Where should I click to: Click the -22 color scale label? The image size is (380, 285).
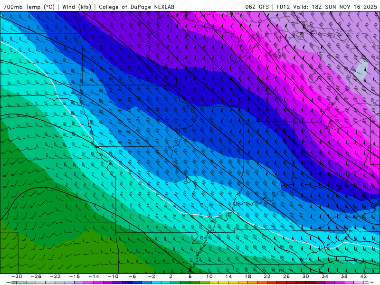pyautogui.click(x=55, y=276)
